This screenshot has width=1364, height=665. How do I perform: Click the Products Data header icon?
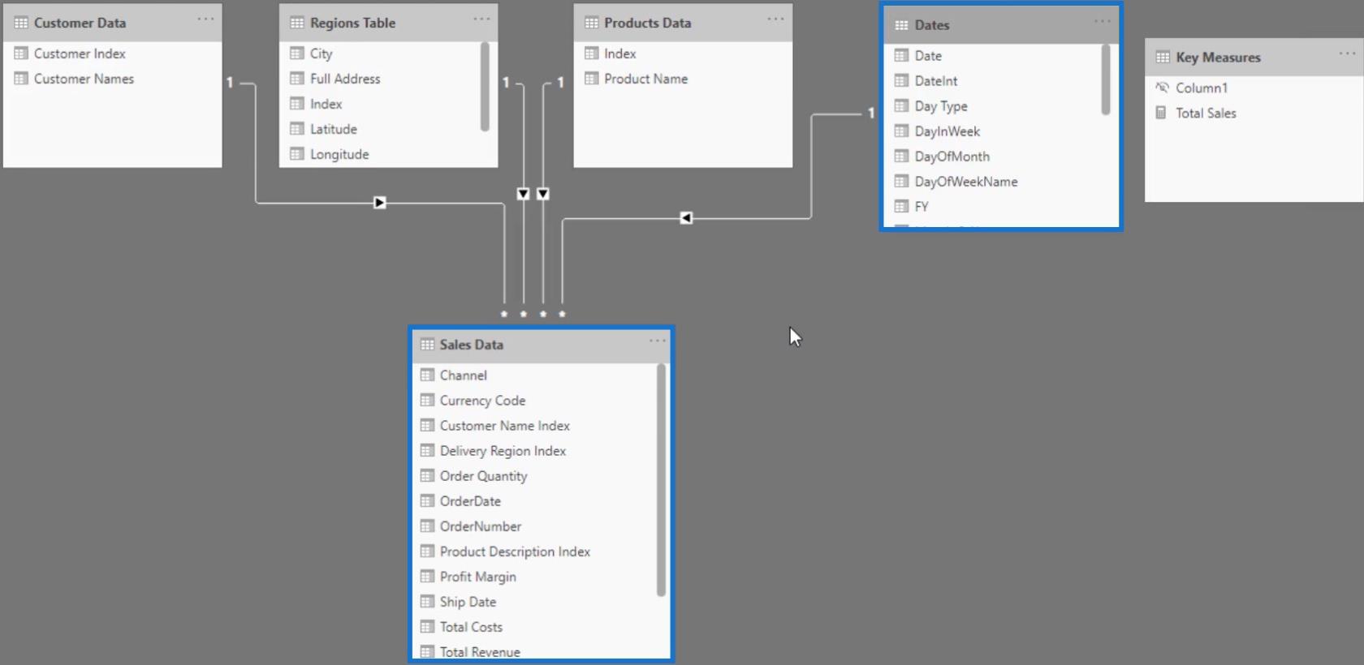(591, 23)
